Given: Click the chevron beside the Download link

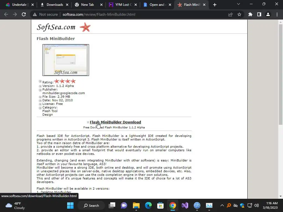Looking at the screenshot, I should pyautogui.click(x=88, y=122).
